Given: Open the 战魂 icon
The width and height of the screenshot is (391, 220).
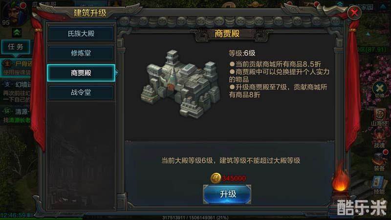Looking at the screenshot, I should click(379, 139).
